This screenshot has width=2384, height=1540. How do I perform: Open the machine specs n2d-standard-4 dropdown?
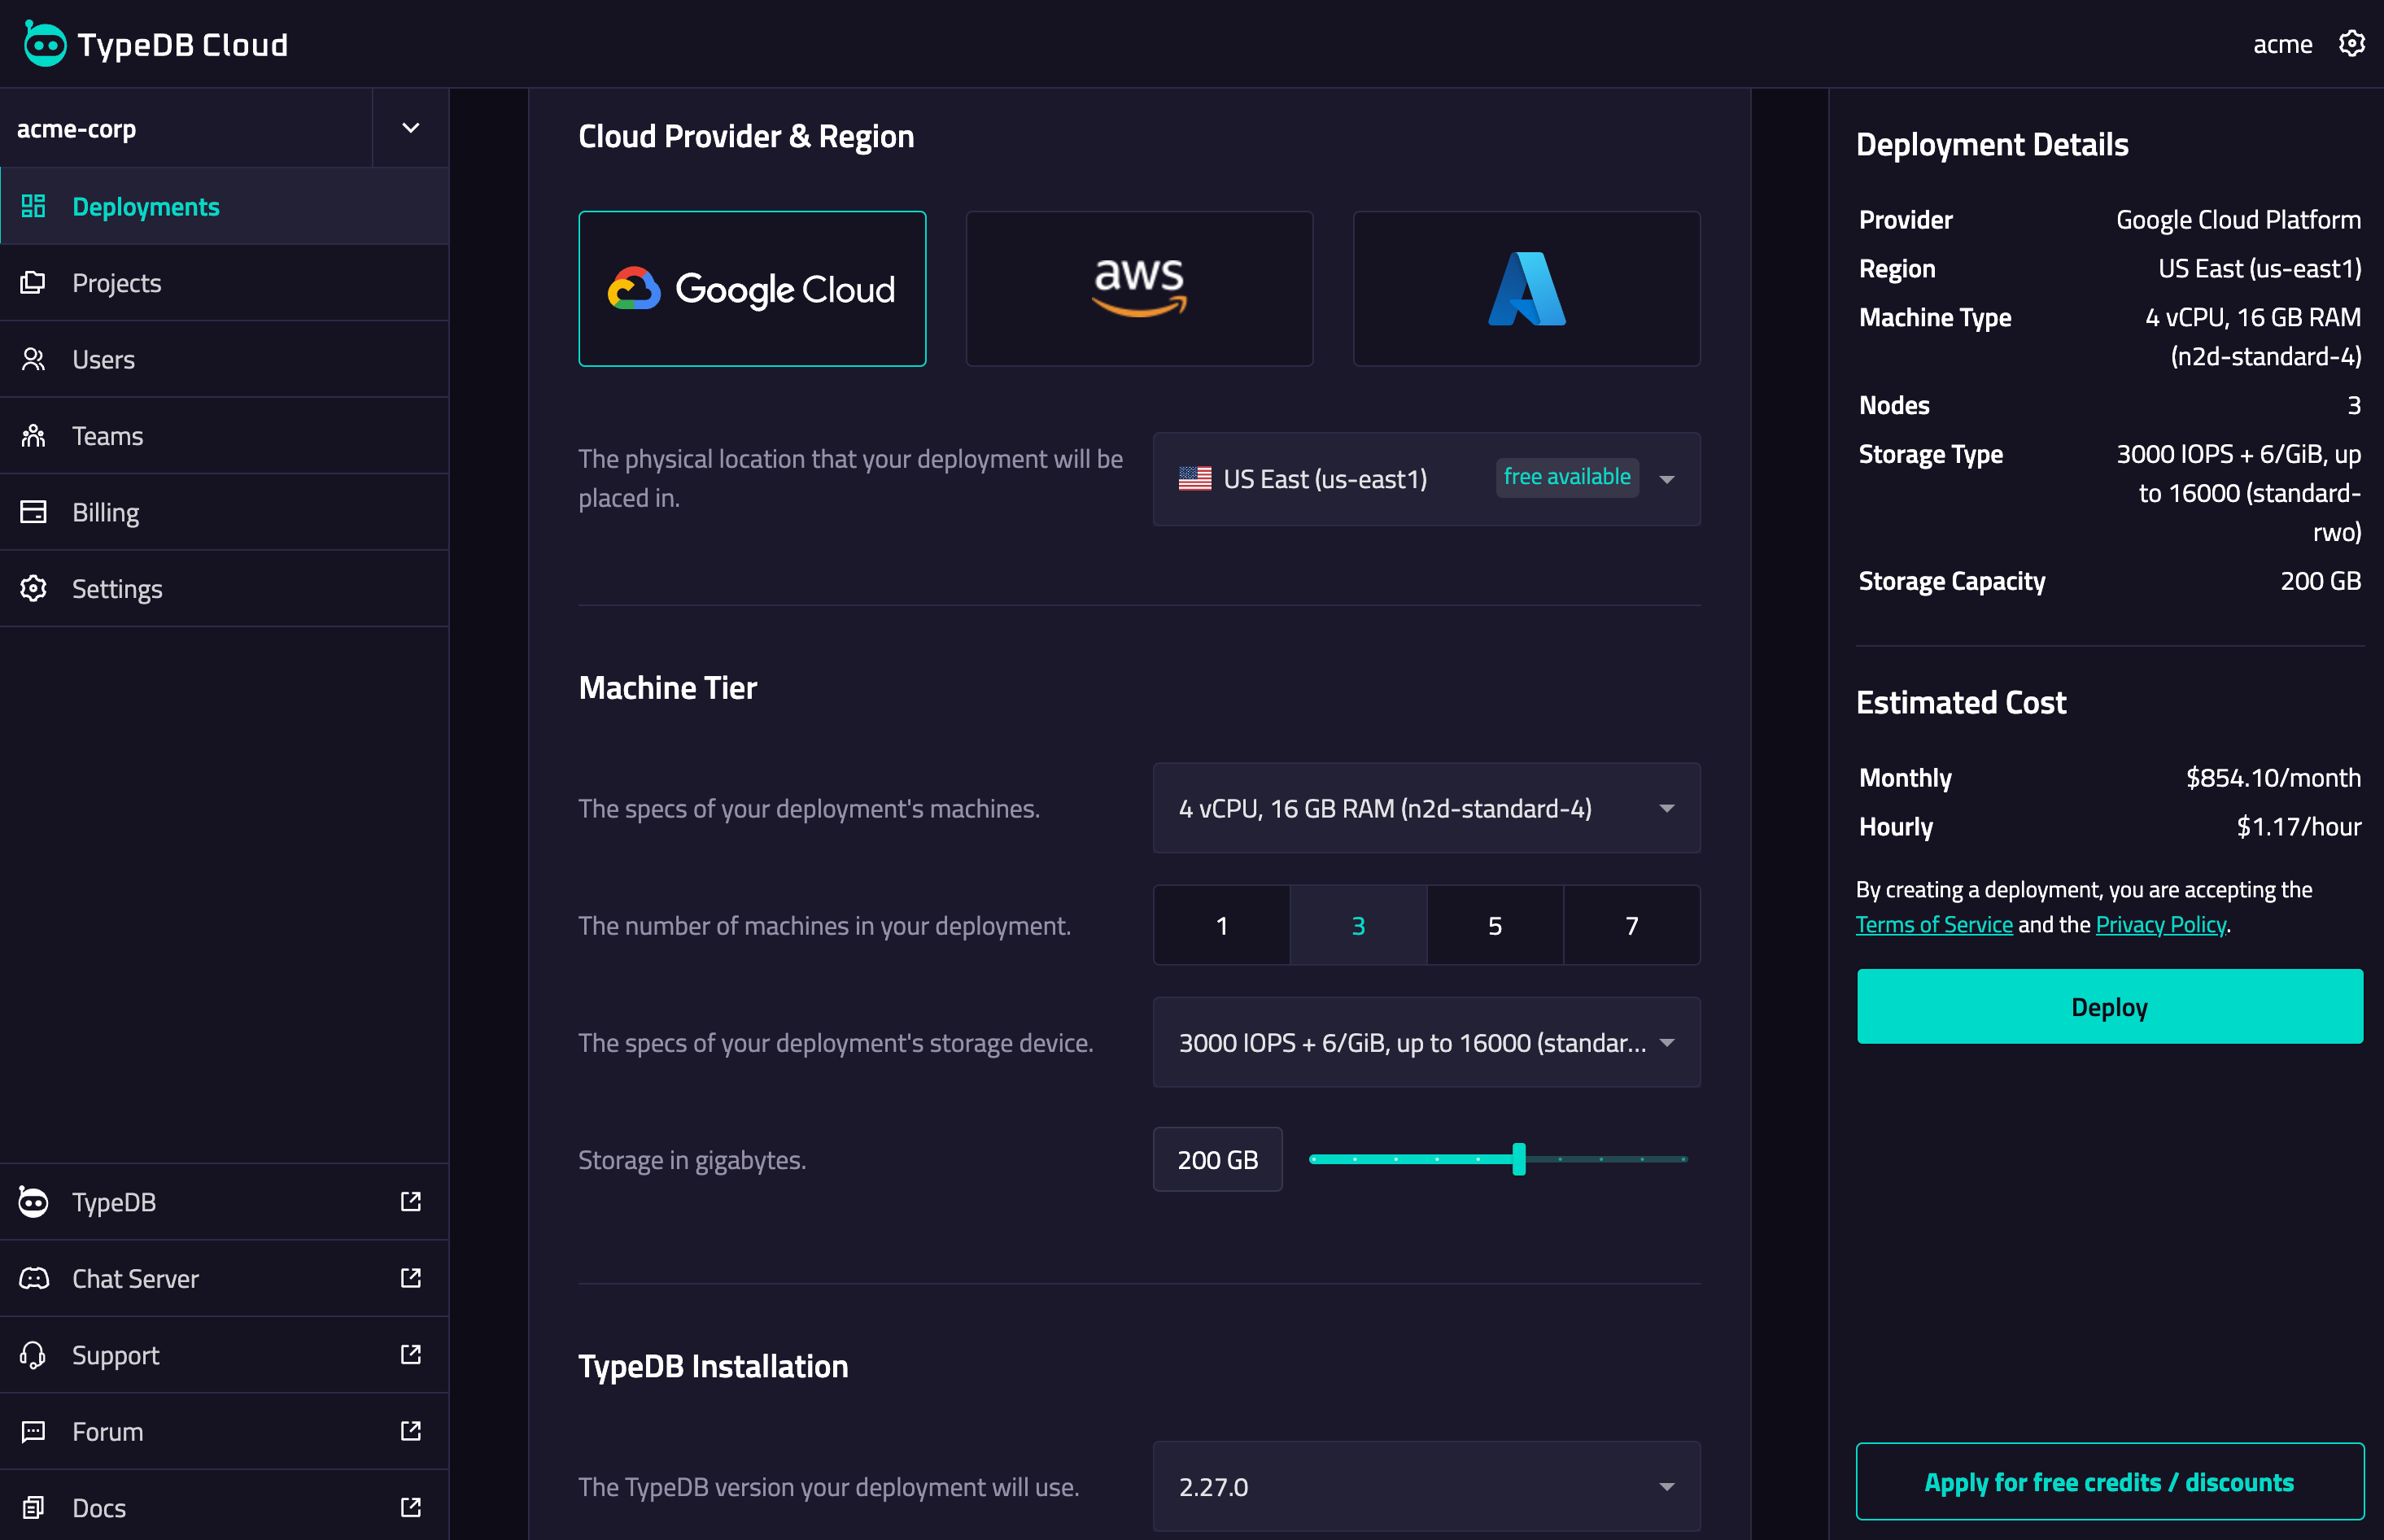tap(1426, 808)
